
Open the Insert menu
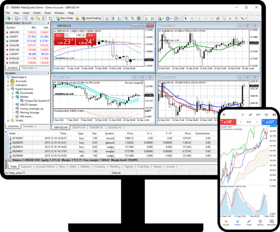click(x=26, y=13)
